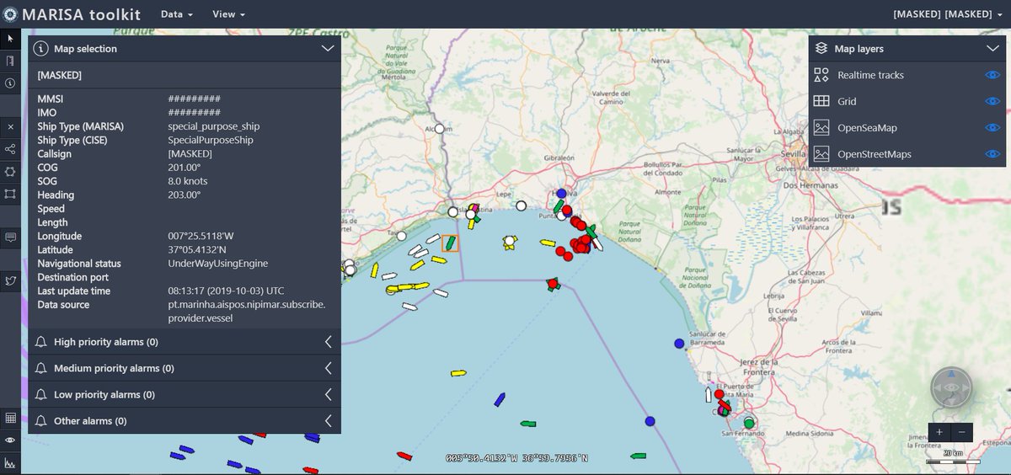The image size is (1011, 475).
Task: Expand Other alarms section
Action: coord(328,420)
